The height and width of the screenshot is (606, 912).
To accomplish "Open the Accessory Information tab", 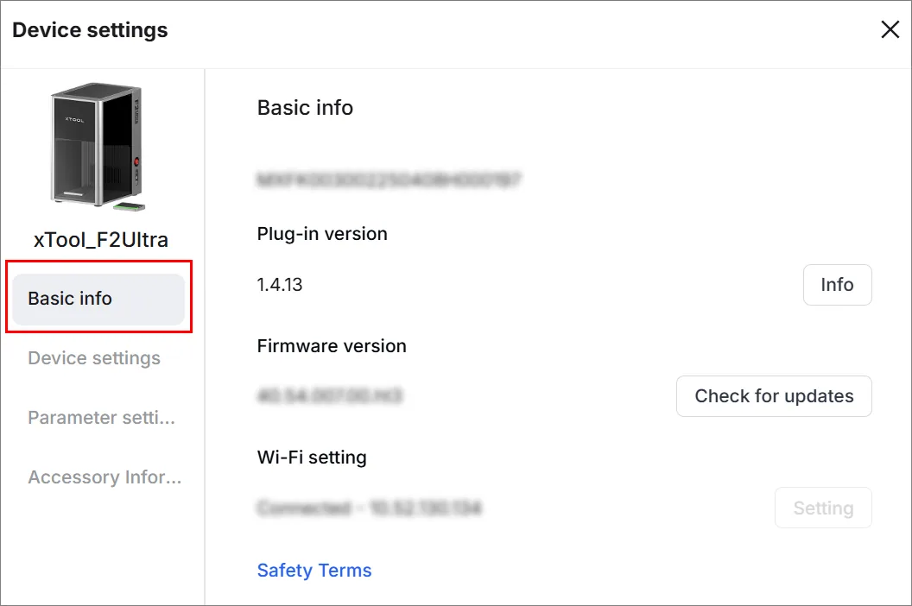I will [x=104, y=477].
